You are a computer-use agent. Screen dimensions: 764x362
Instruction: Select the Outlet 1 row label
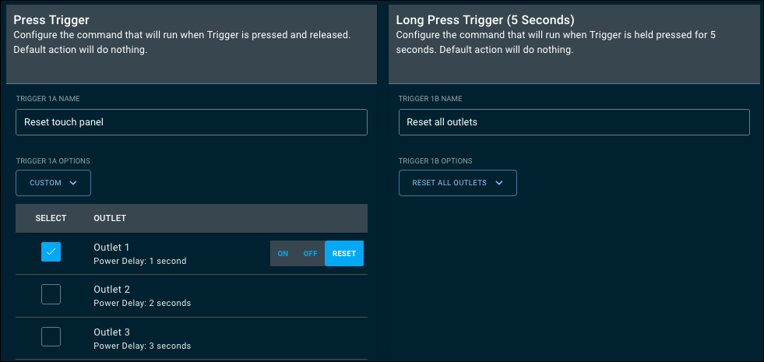point(111,247)
